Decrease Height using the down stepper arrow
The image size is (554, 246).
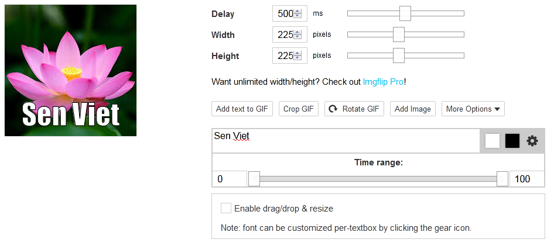coord(297,58)
